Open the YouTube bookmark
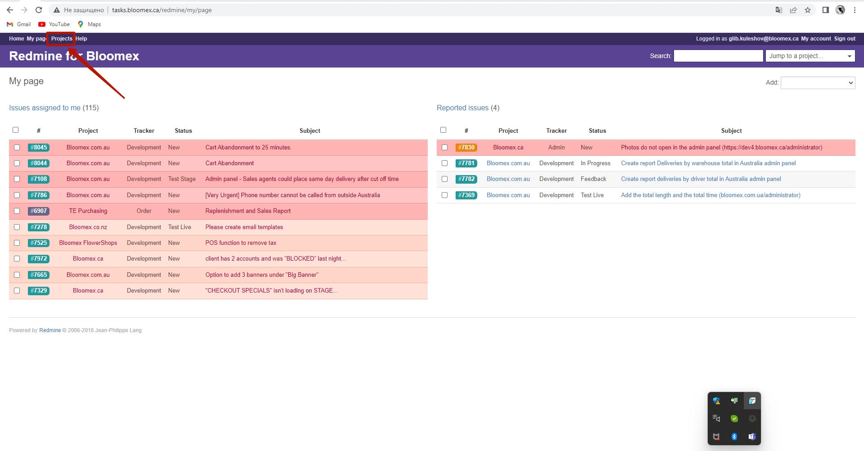 [54, 24]
